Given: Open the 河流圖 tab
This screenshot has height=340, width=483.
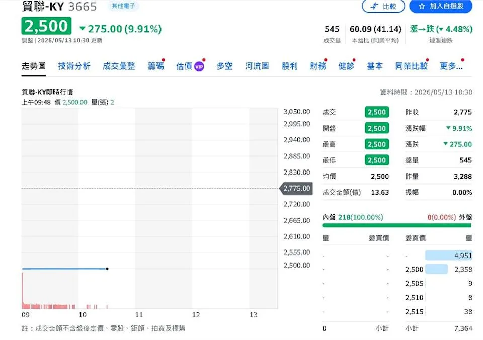Looking at the screenshot, I should pos(257,66).
